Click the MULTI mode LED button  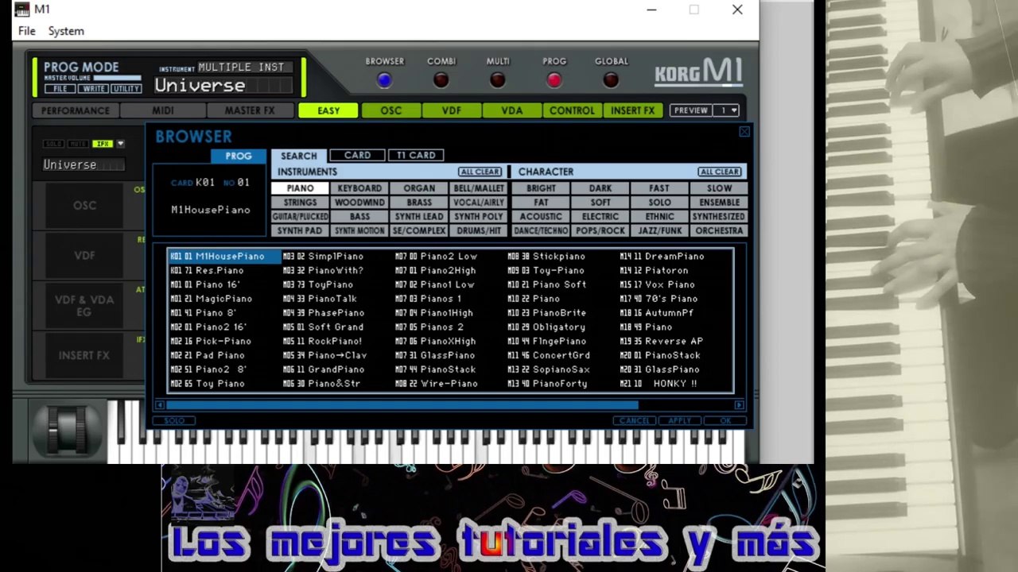click(498, 80)
